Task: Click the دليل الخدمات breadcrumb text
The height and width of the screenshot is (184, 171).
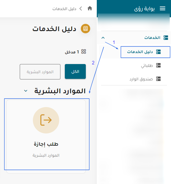Action: point(64,9)
